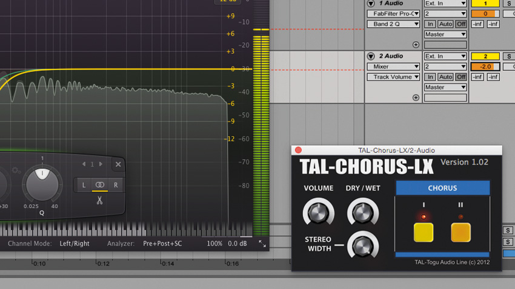This screenshot has height=289, width=515.
Task: Set 1 Audio monitor to Auto
Action: coord(445,24)
